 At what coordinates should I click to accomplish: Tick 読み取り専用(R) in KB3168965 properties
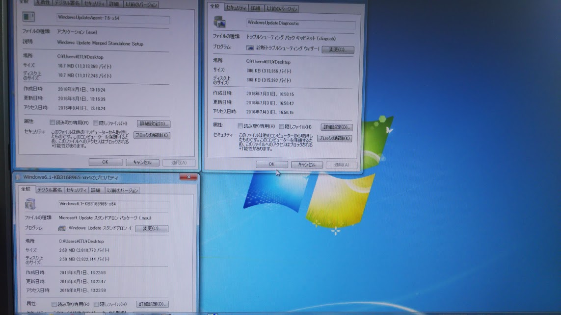[x=54, y=304]
